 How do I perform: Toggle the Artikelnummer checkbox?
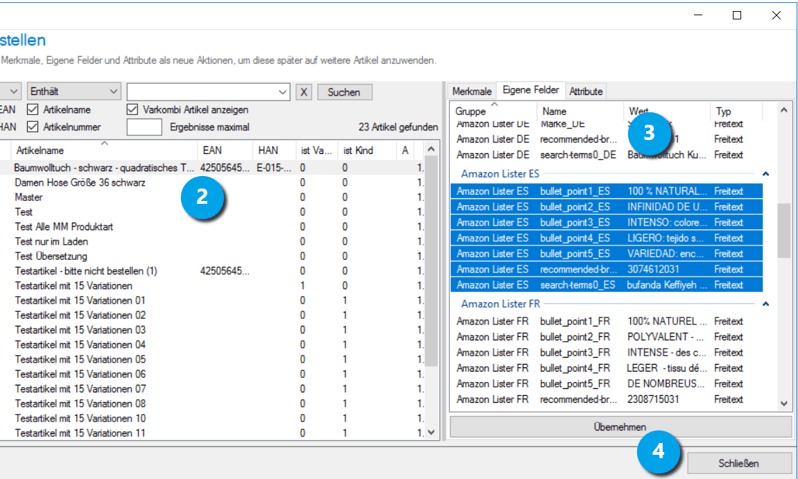tap(33, 127)
